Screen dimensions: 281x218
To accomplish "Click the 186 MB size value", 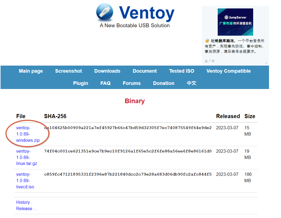I will point(248,177).
